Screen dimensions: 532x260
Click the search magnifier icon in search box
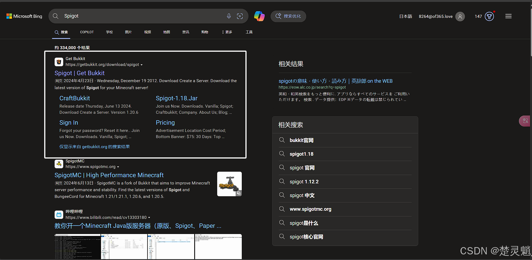[56, 16]
